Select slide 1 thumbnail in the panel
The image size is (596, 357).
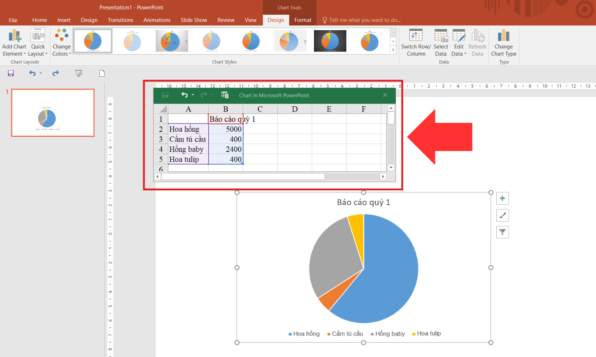[53, 113]
